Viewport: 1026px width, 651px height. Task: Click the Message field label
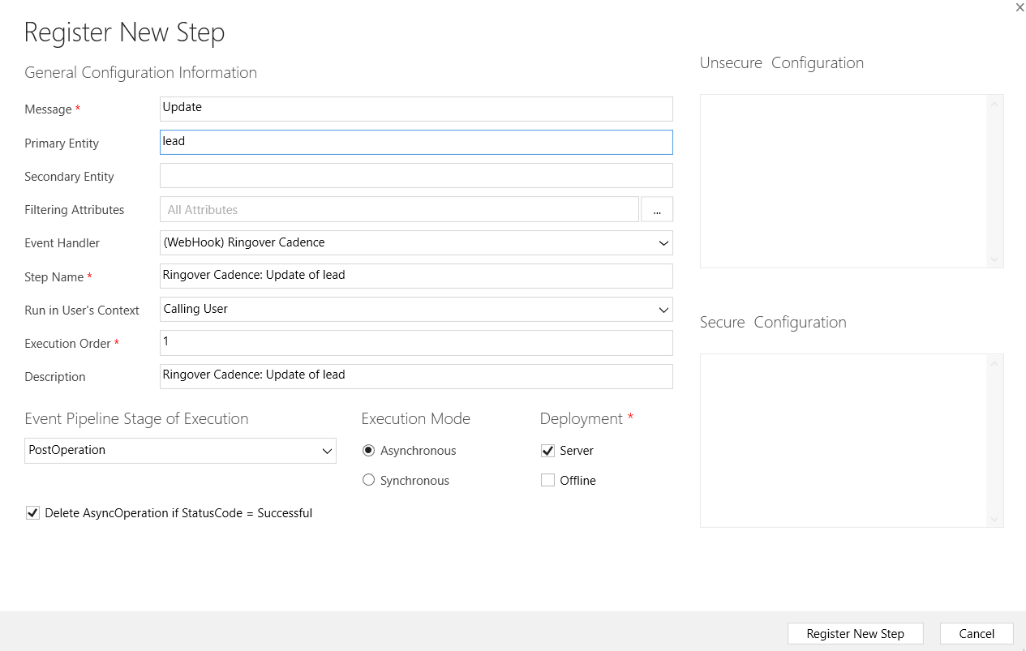[x=52, y=109]
